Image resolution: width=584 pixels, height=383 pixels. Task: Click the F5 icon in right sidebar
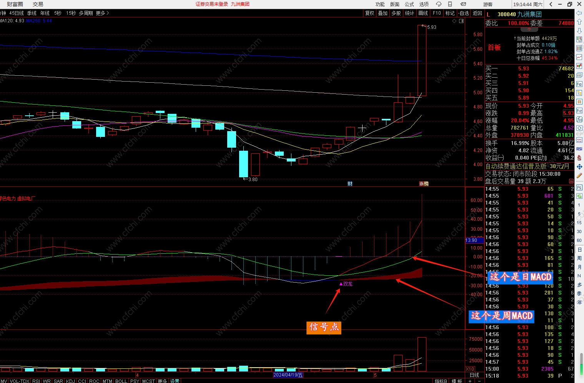coord(579,187)
